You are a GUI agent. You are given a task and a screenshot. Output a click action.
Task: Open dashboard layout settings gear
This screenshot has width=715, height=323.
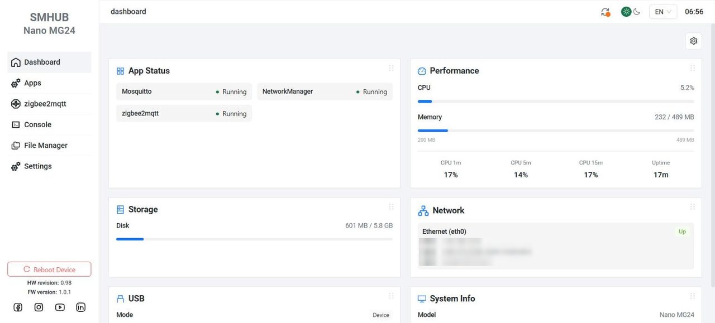coord(694,41)
